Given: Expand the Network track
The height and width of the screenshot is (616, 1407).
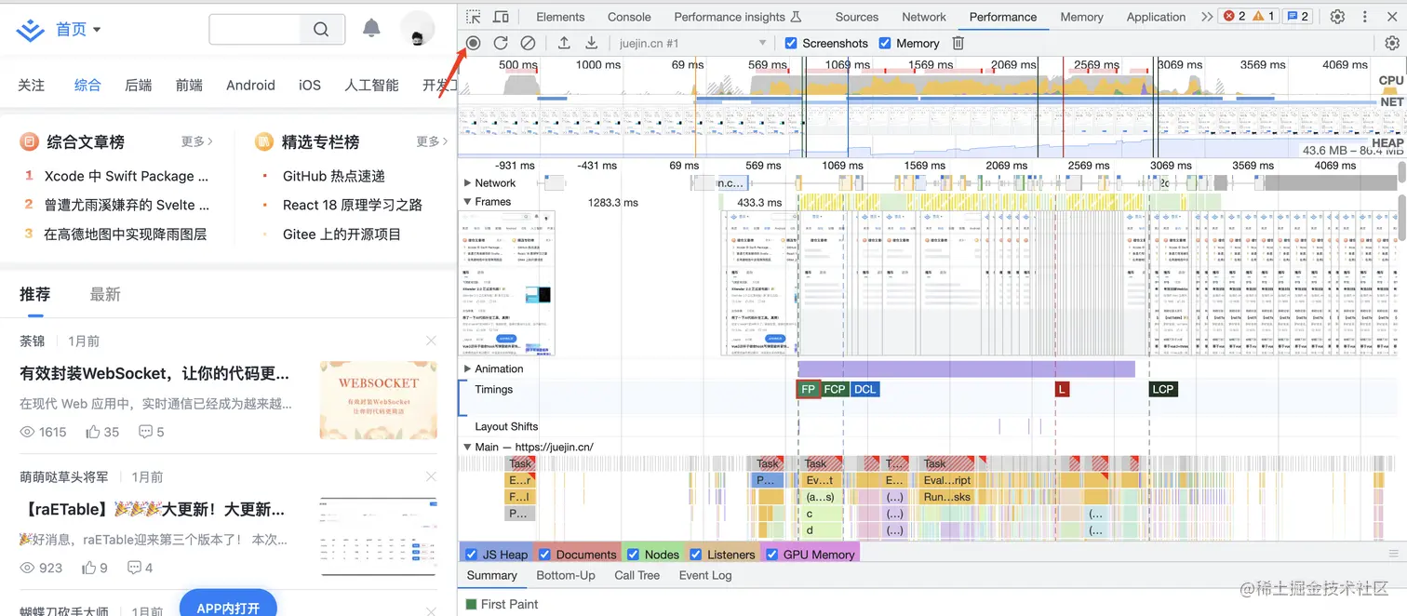Looking at the screenshot, I should tap(468, 183).
